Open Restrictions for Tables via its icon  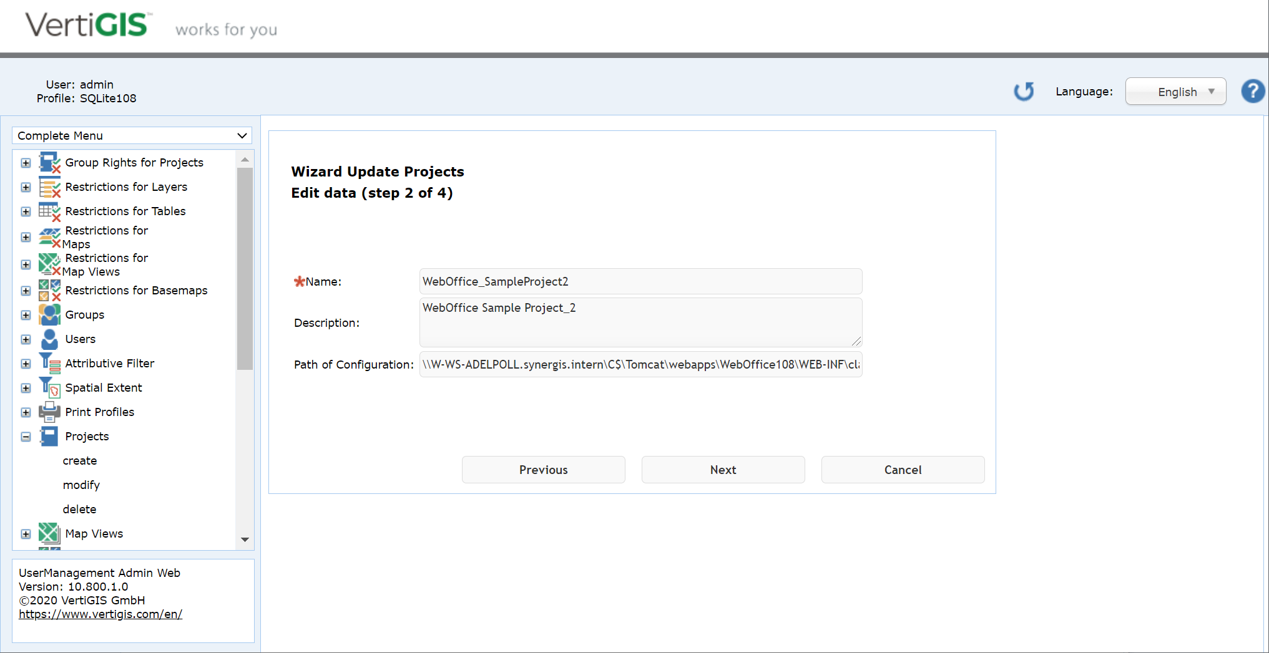click(x=49, y=211)
